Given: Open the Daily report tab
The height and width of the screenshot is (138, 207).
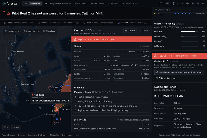Looking at the screenshot, I should 67,135.
